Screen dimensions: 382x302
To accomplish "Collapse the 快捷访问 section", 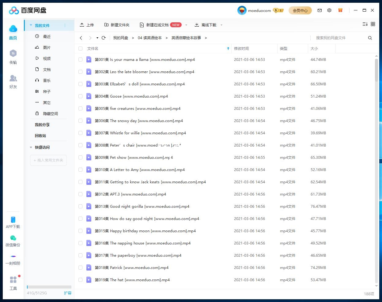I will (31, 147).
